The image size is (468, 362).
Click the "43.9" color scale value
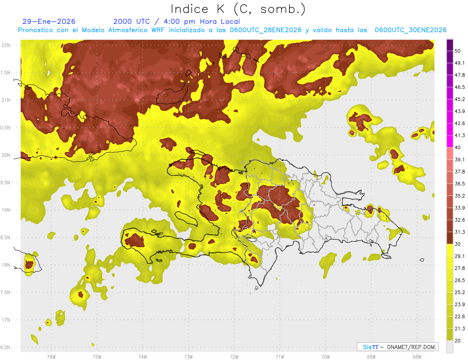[x=459, y=111]
